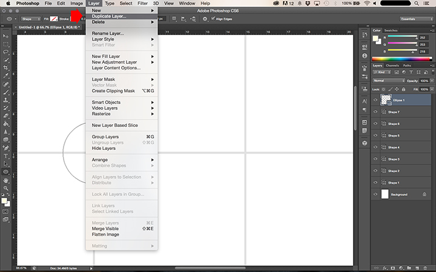Select the Clone Stamp tool

[5, 100]
